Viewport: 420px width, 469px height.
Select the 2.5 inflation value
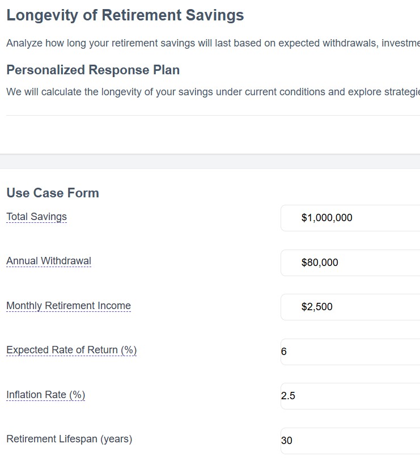pyautogui.click(x=289, y=396)
